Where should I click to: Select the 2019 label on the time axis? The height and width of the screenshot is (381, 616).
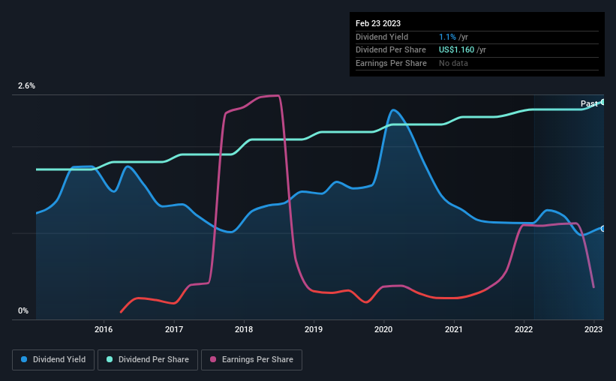pos(314,329)
